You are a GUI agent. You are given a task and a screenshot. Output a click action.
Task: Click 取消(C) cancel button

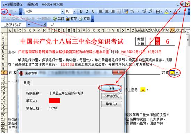111,104
